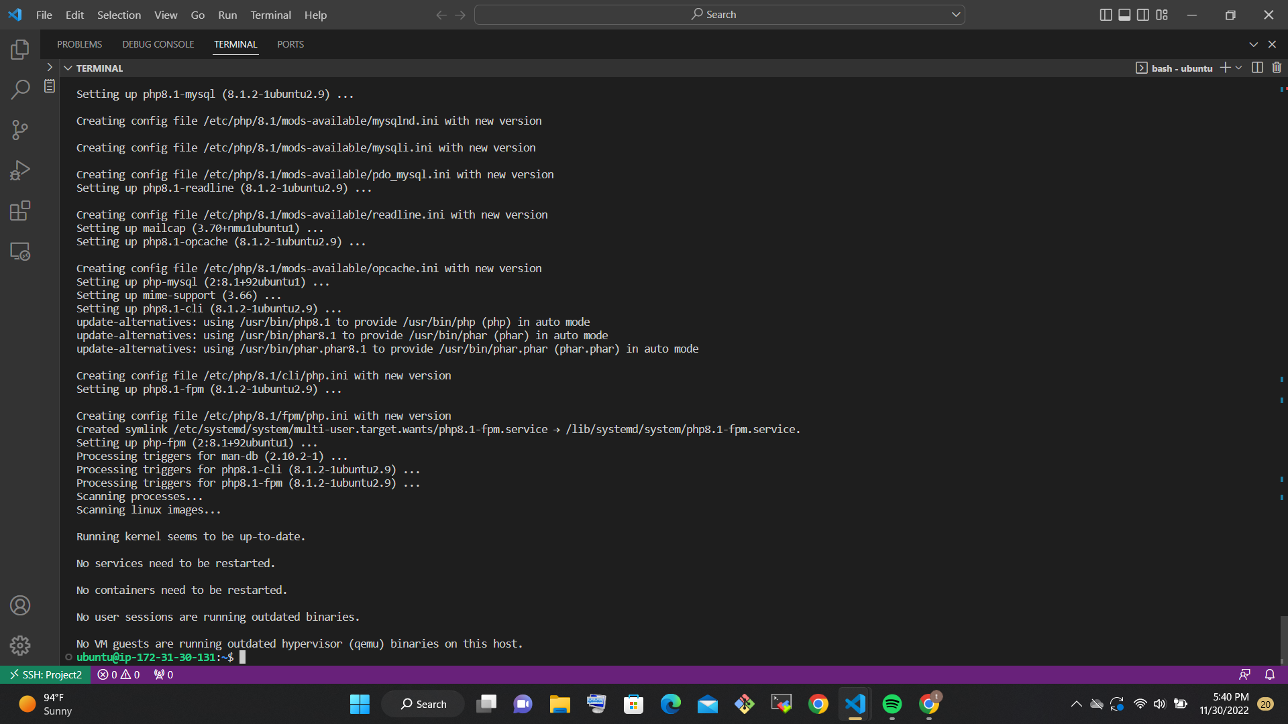Switch to the PORTS tab
The width and height of the screenshot is (1288, 724).
(290, 44)
